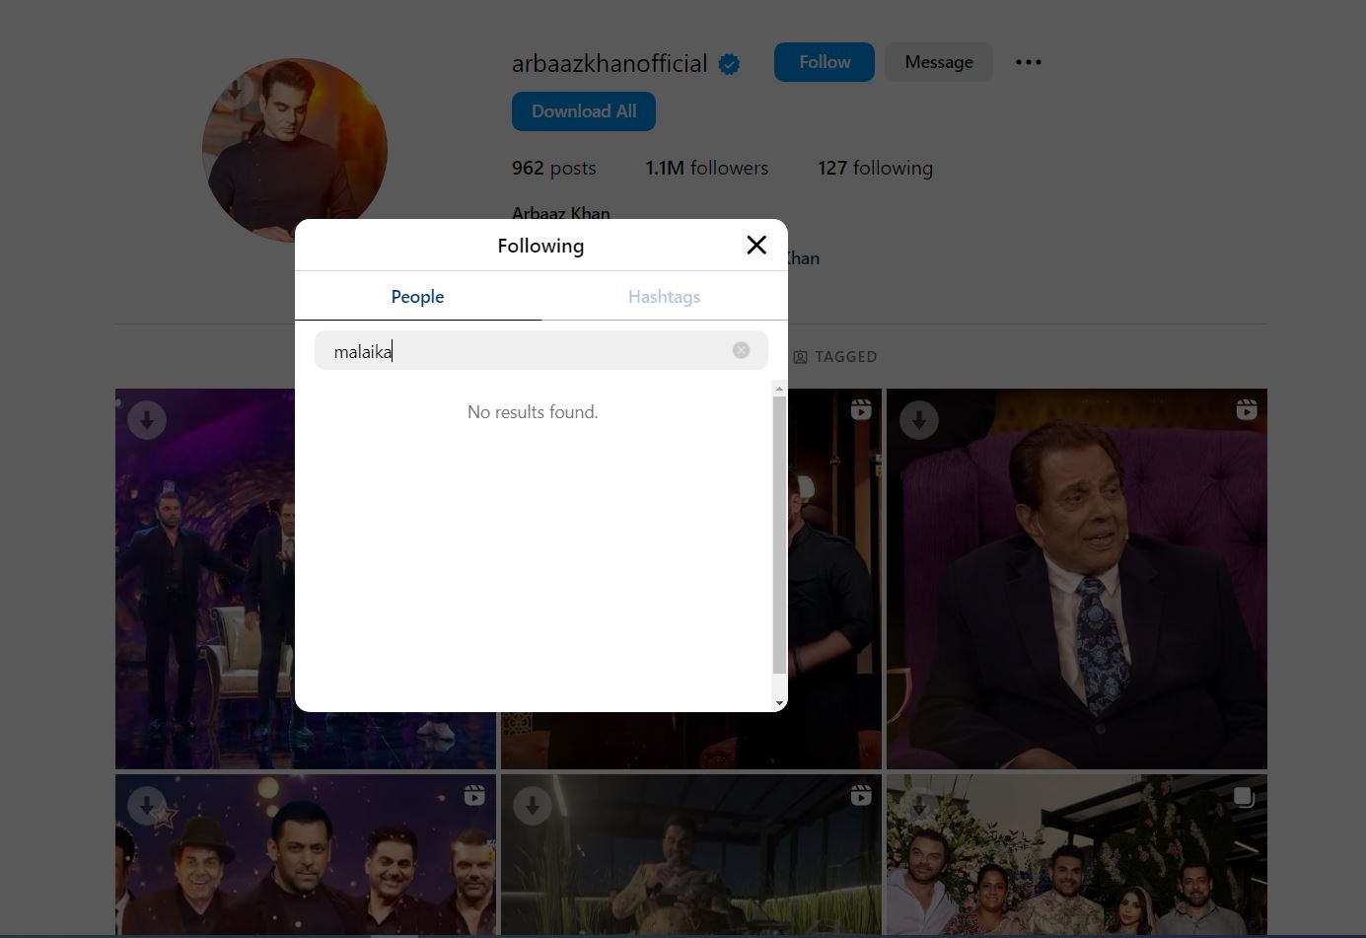Switch to the Hashtags tab
Image resolution: width=1366 pixels, height=938 pixels.
[x=665, y=297]
